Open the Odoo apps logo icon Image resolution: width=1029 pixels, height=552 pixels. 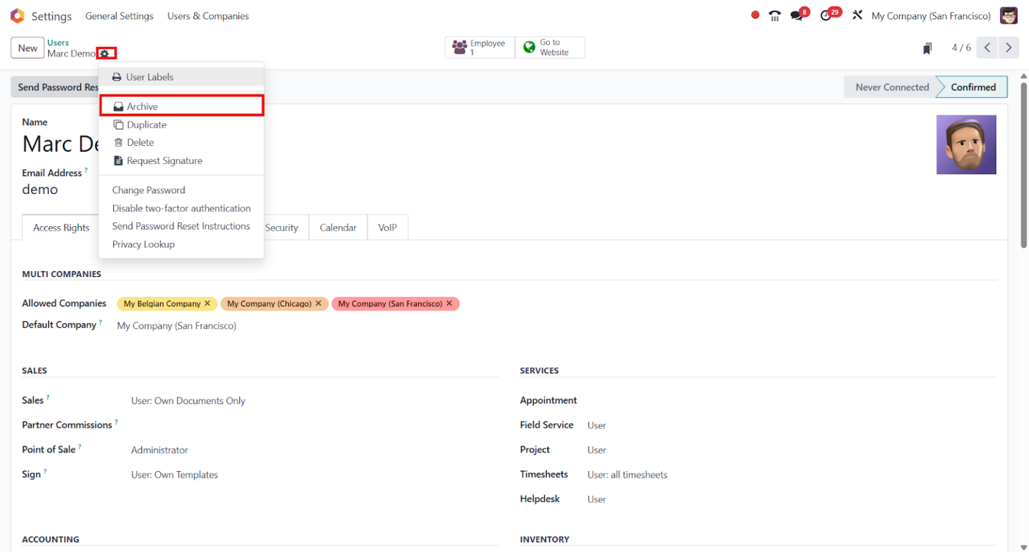tap(17, 15)
